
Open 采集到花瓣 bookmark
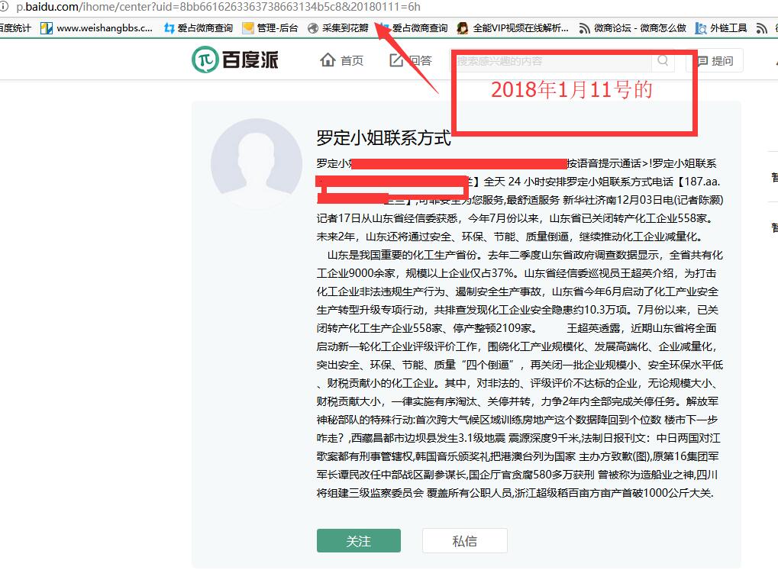click(337, 28)
